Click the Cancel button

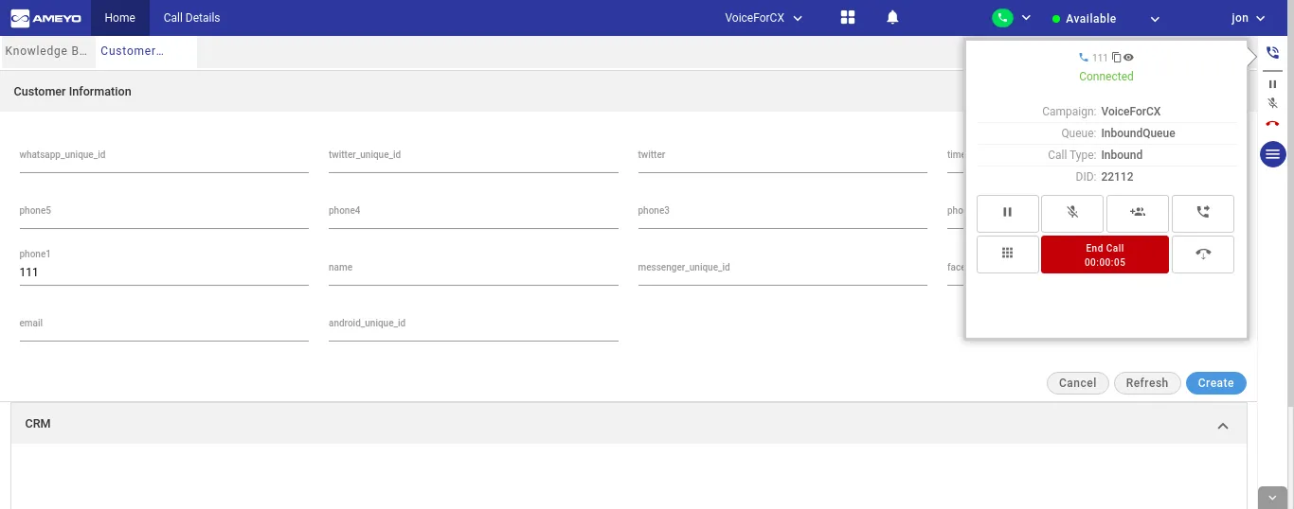coord(1078,383)
